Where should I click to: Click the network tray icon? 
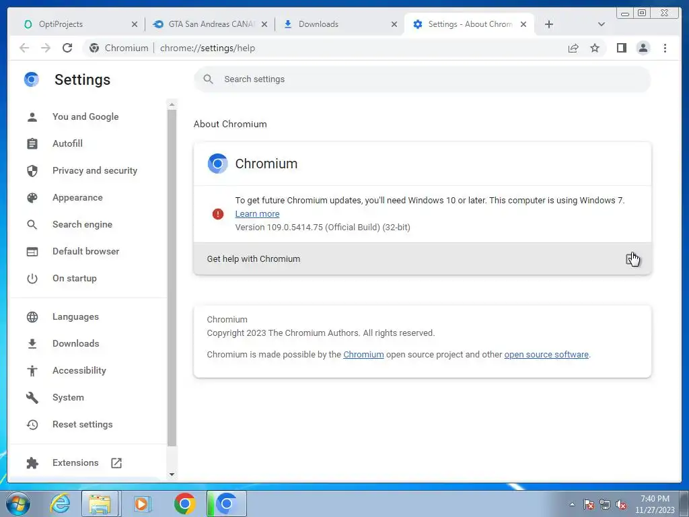(x=605, y=504)
